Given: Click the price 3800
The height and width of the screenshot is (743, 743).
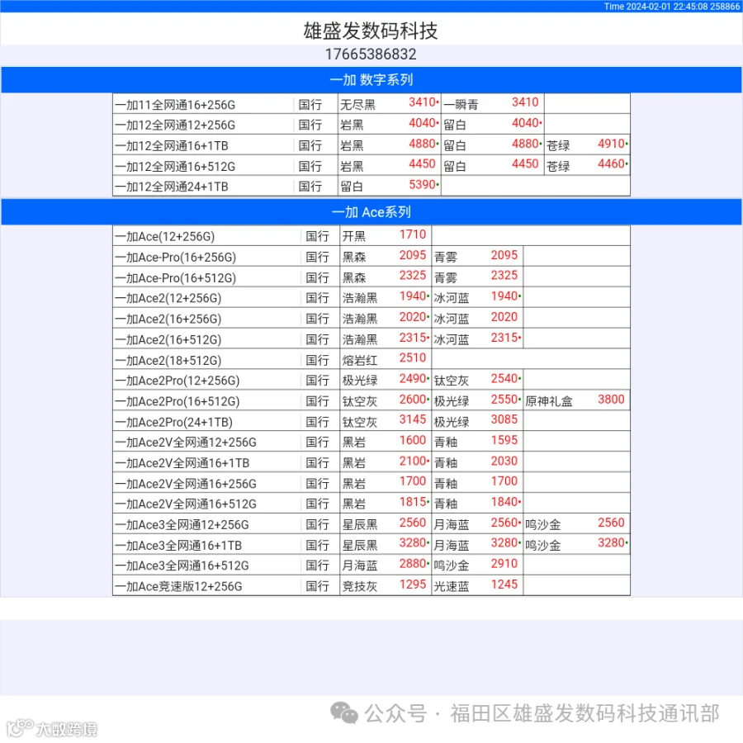Looking at the screenshot, I should pyautogui.click(x=611, y=400).
